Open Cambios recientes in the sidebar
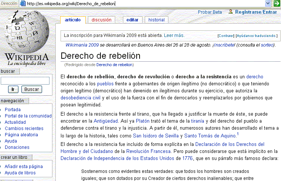Screen dimensions: 281x181 (x=24, y=128)
